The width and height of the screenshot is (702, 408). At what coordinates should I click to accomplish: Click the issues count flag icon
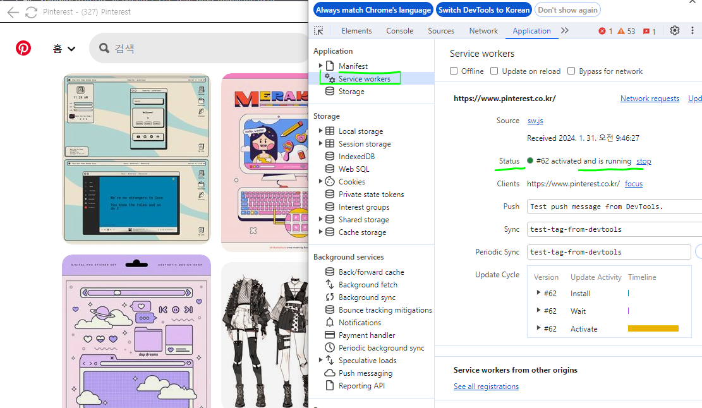coord(646,32)
